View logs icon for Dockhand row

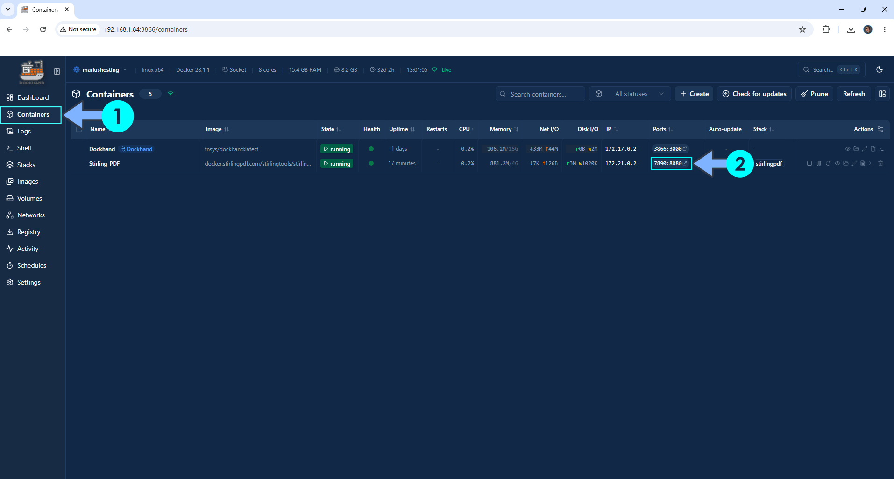[x=873, y=149]
